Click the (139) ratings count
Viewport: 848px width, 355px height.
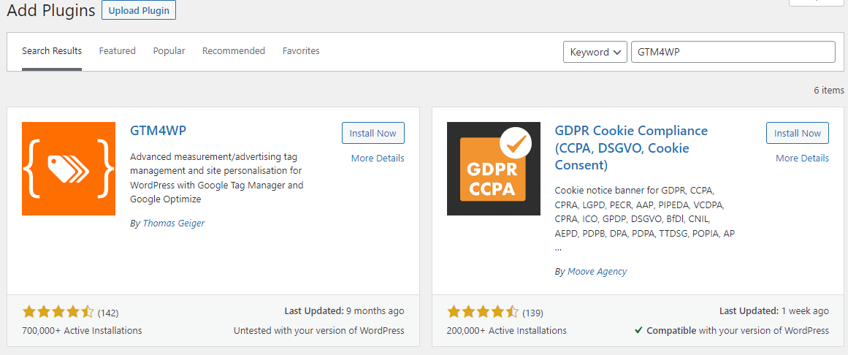point(532,313)
